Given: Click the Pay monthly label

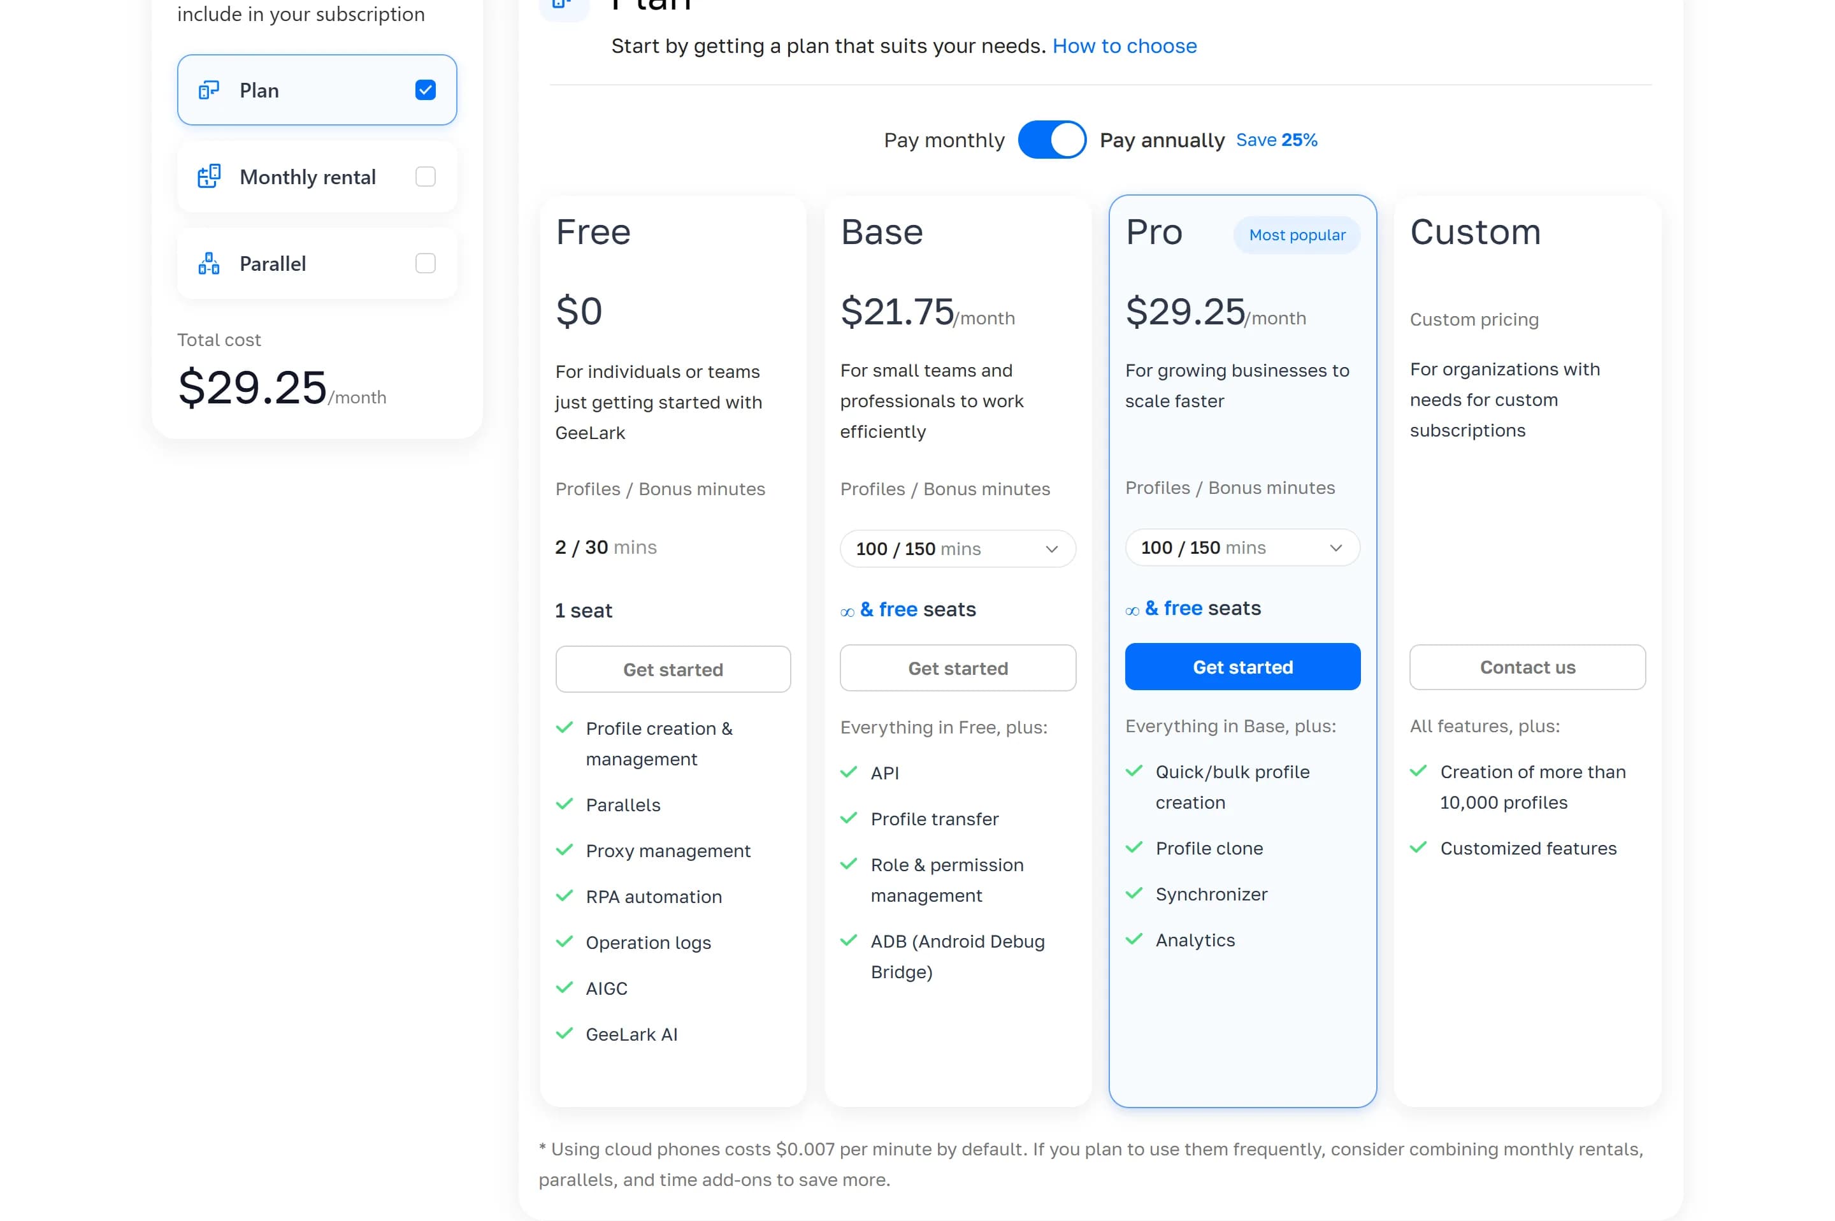Looking at the screenshot, I should 944,140.
